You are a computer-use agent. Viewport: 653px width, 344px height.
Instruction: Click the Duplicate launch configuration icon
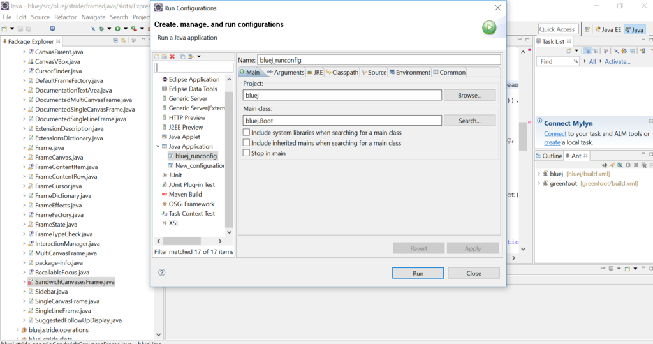tap(165, 57)
